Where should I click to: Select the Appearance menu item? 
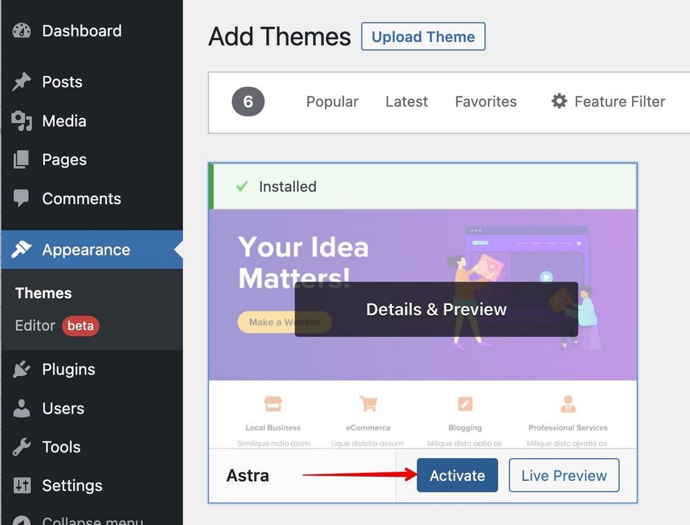tap(92, 250)
